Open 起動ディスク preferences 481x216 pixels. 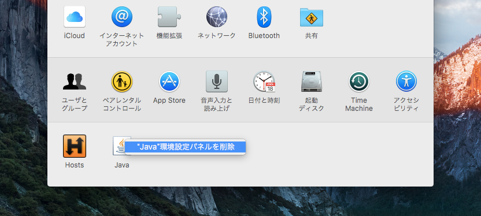coord(312,81)
